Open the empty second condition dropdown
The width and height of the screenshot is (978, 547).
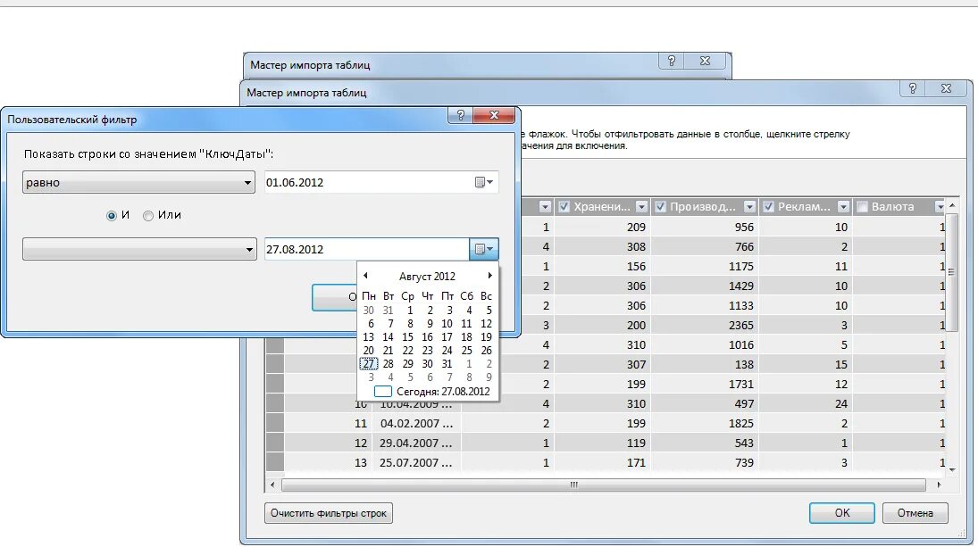pyautogui.click(x=139, y=249)
